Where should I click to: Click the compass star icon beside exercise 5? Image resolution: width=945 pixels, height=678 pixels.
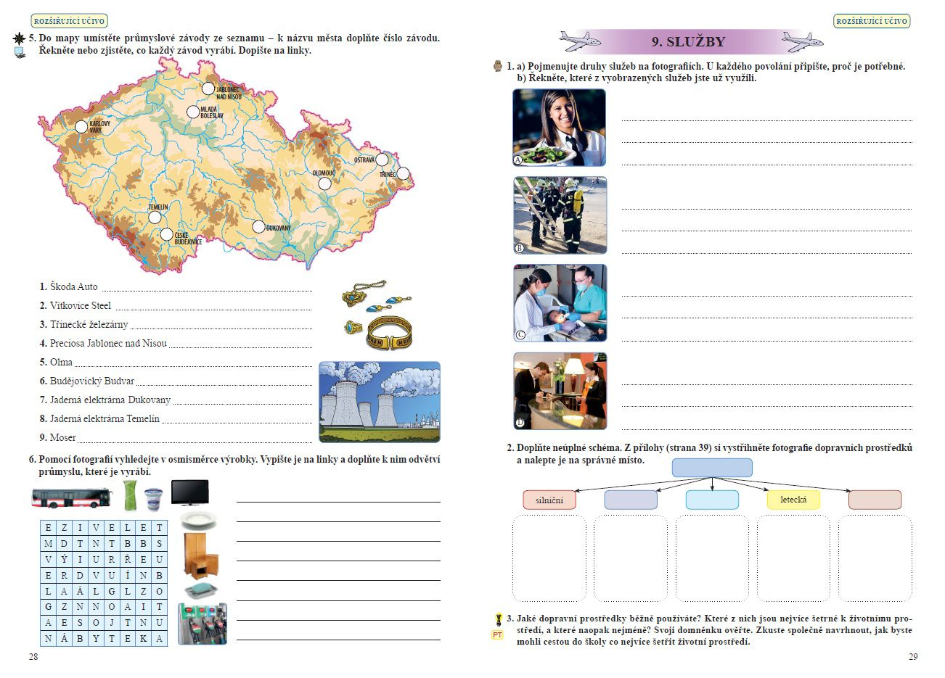(20, 38)
